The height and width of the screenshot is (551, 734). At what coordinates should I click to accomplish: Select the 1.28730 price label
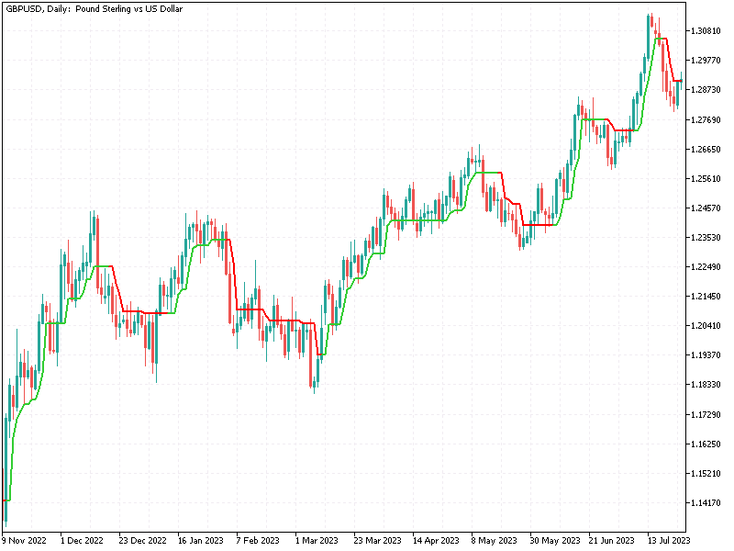point(706,90)
